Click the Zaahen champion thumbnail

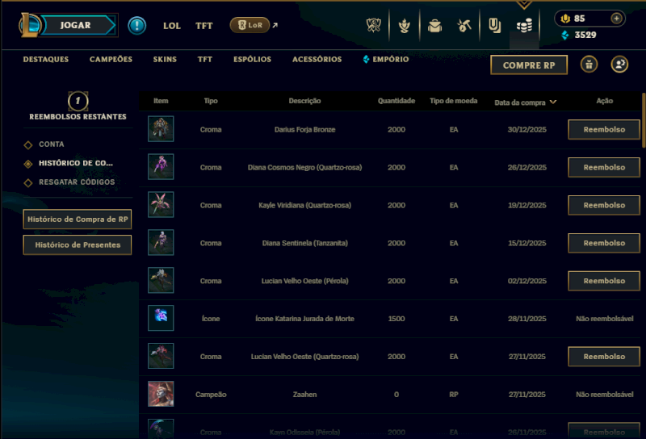point(161,394)
